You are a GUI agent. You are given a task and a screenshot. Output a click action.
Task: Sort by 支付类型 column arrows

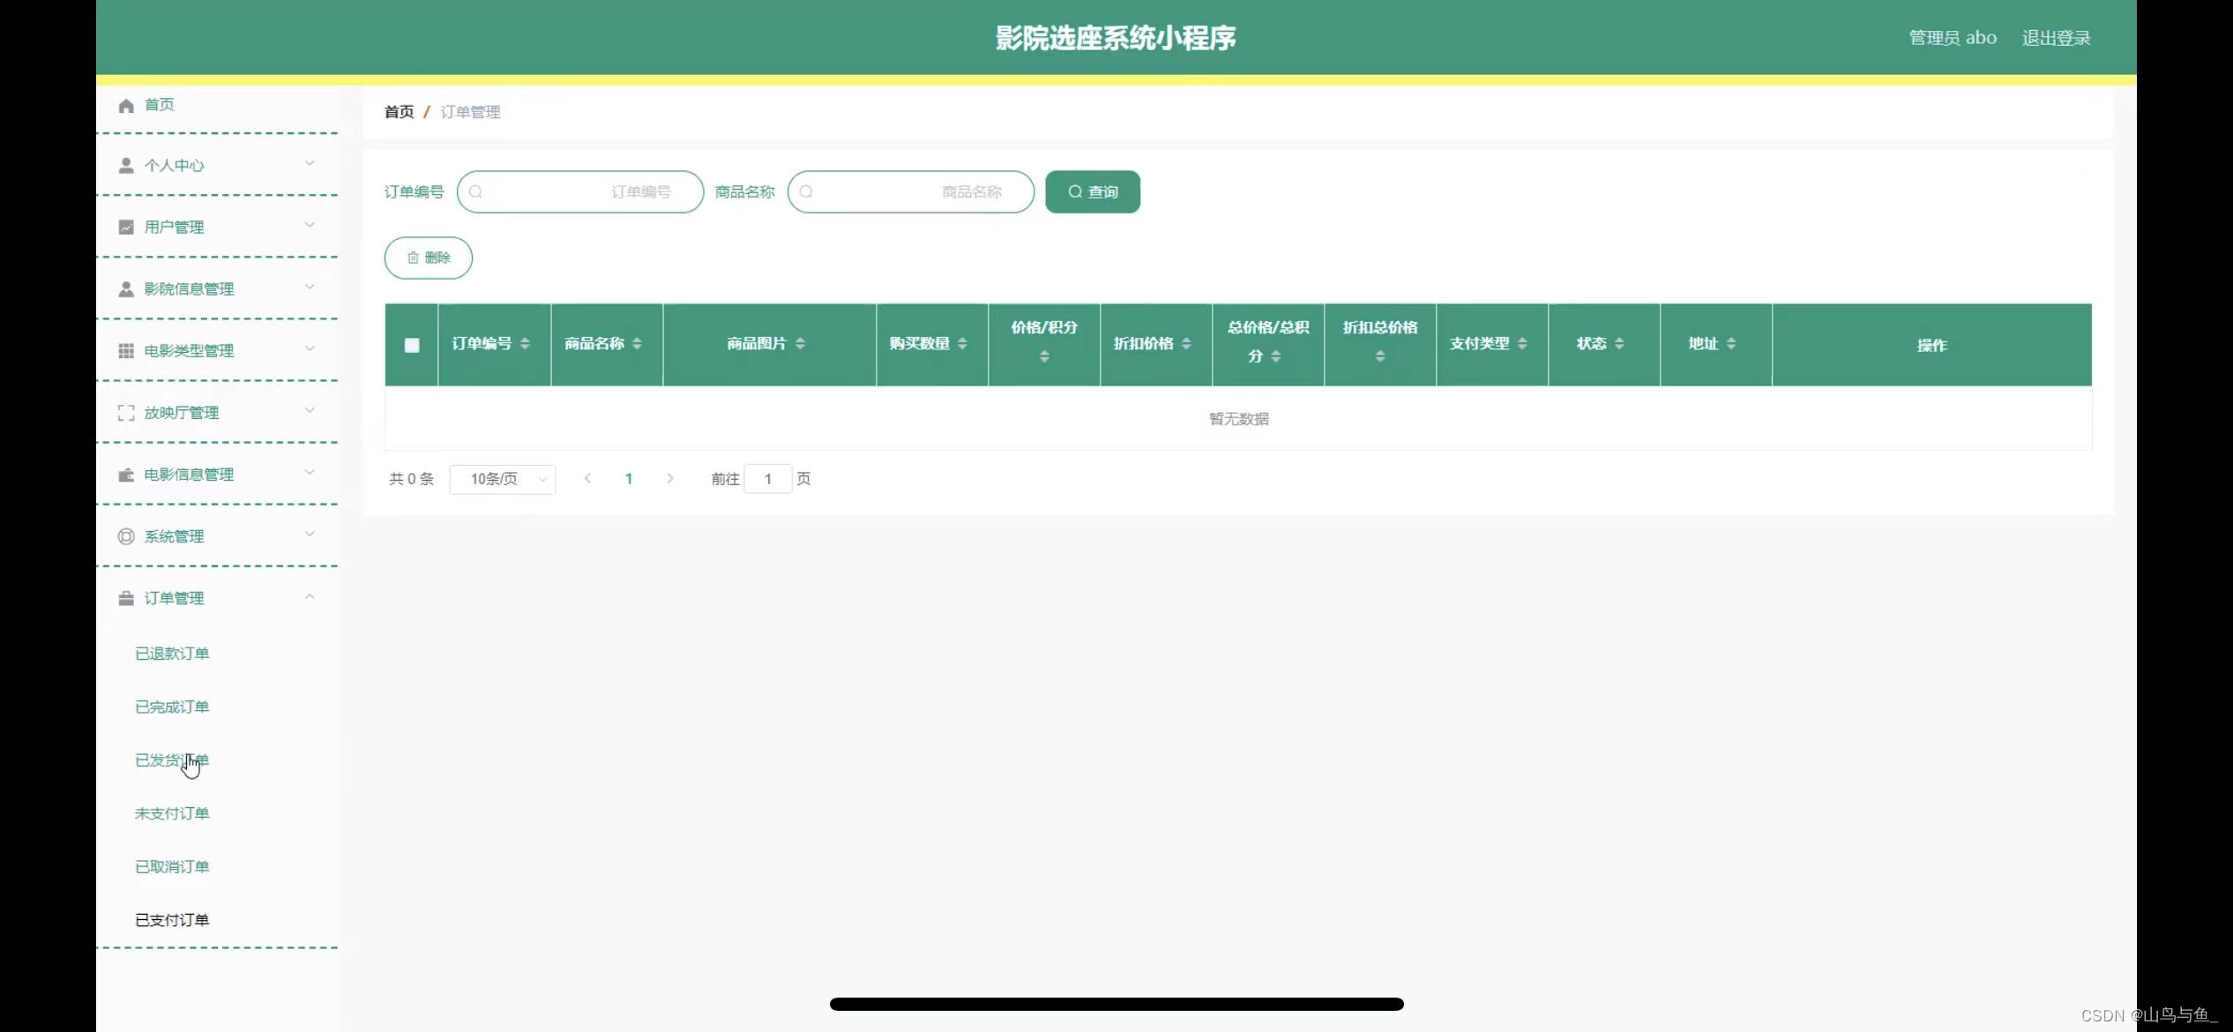(1522, 343)
